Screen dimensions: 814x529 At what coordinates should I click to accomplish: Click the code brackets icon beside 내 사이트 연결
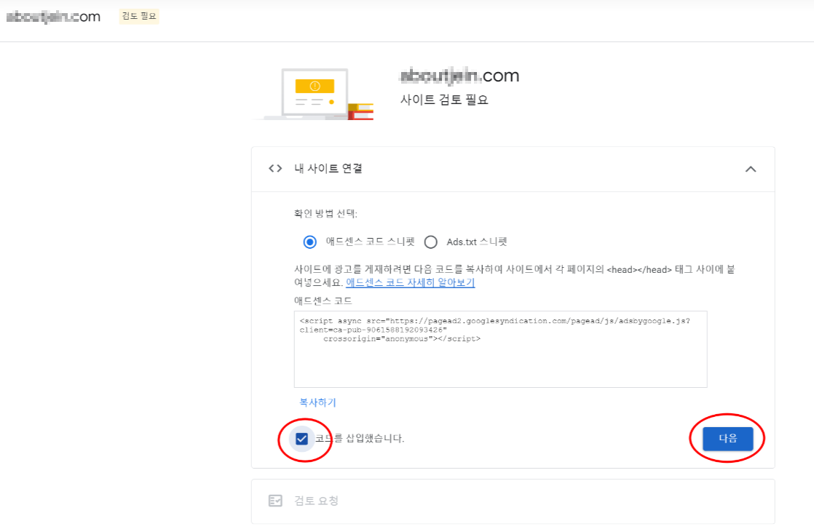275,169
